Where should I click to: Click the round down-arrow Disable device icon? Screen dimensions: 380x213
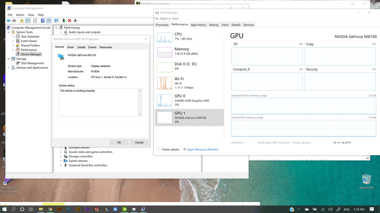[75, 21]
